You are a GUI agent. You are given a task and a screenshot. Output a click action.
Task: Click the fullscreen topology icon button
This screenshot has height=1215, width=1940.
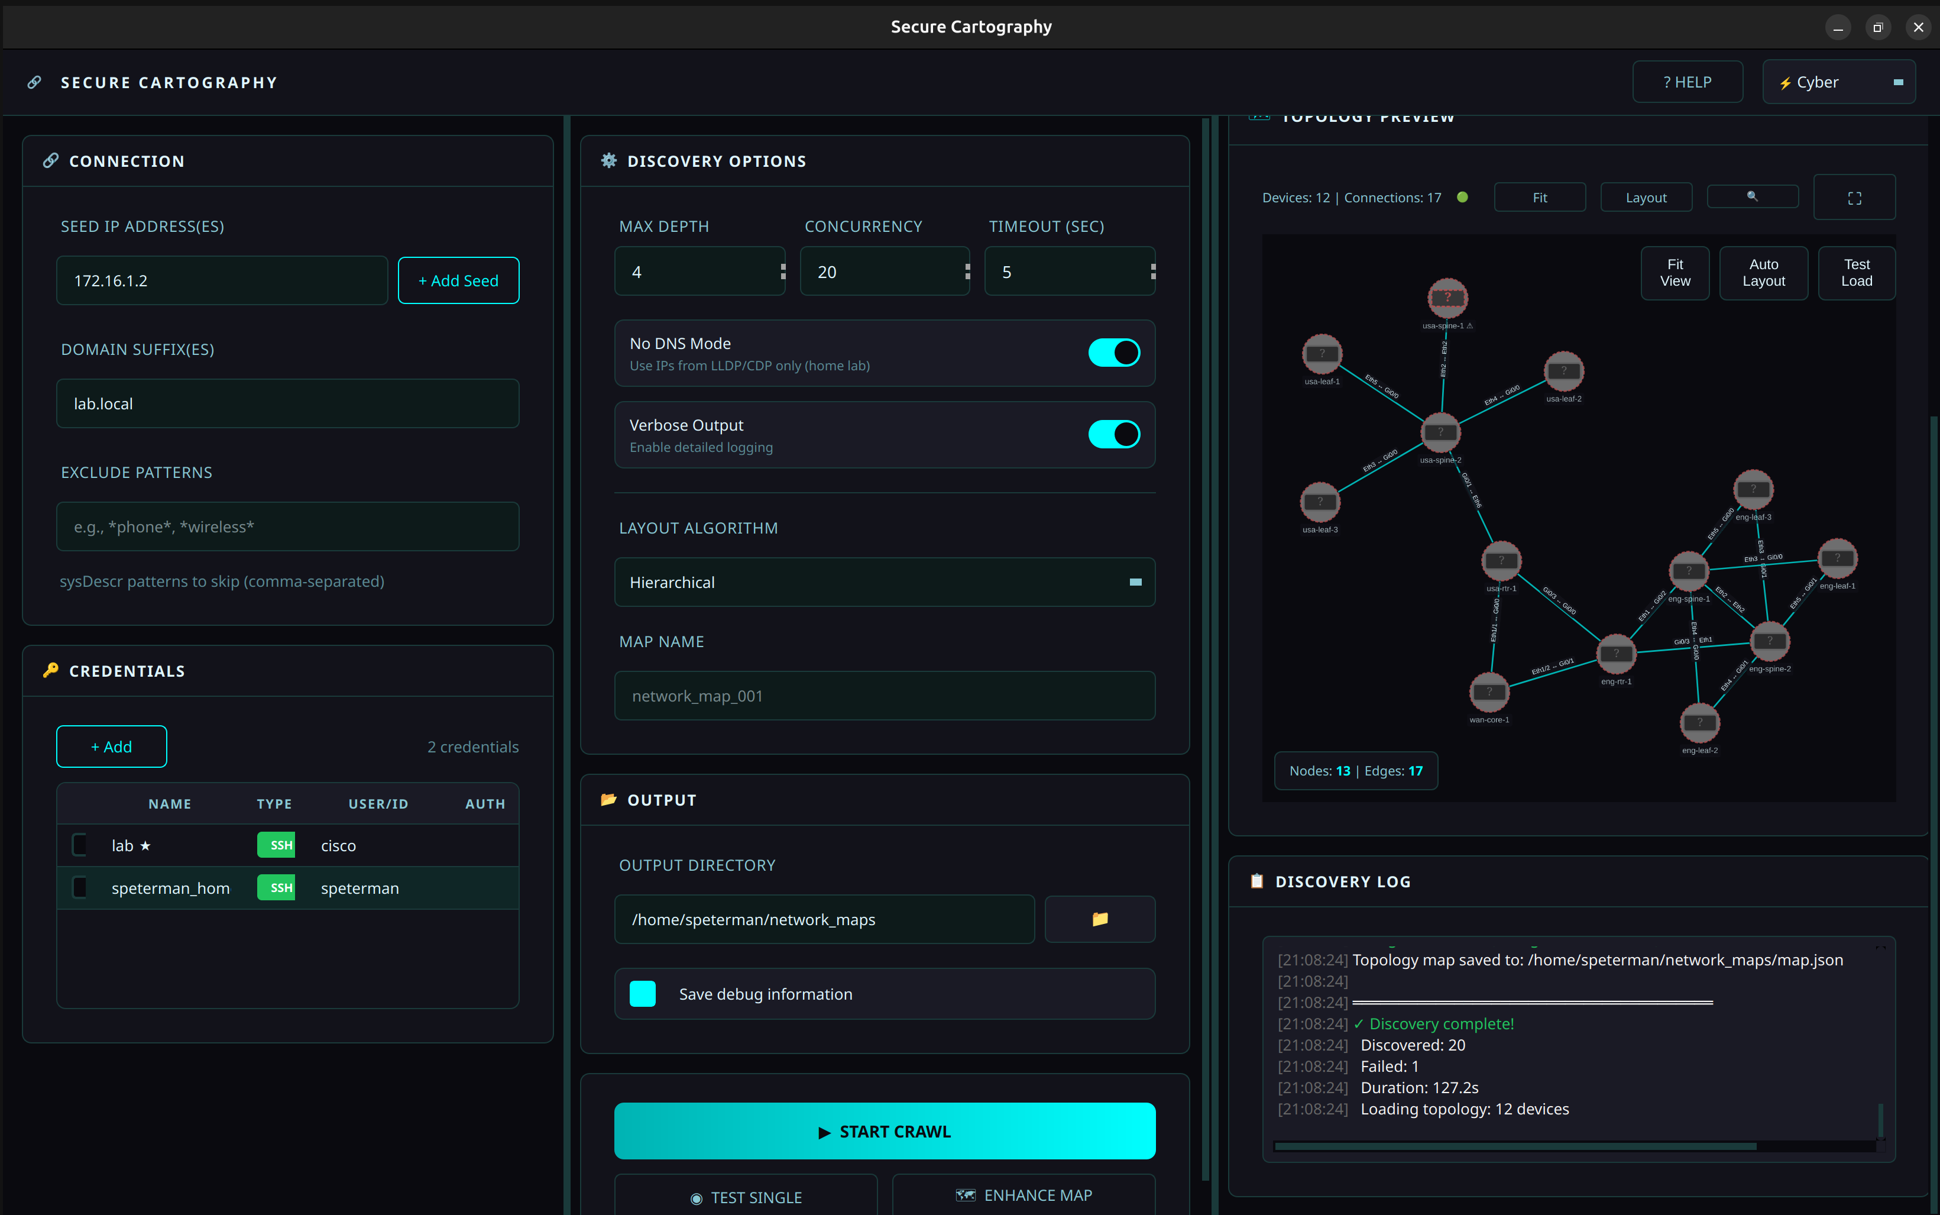pyautogui.click(x=1854, y=198)
